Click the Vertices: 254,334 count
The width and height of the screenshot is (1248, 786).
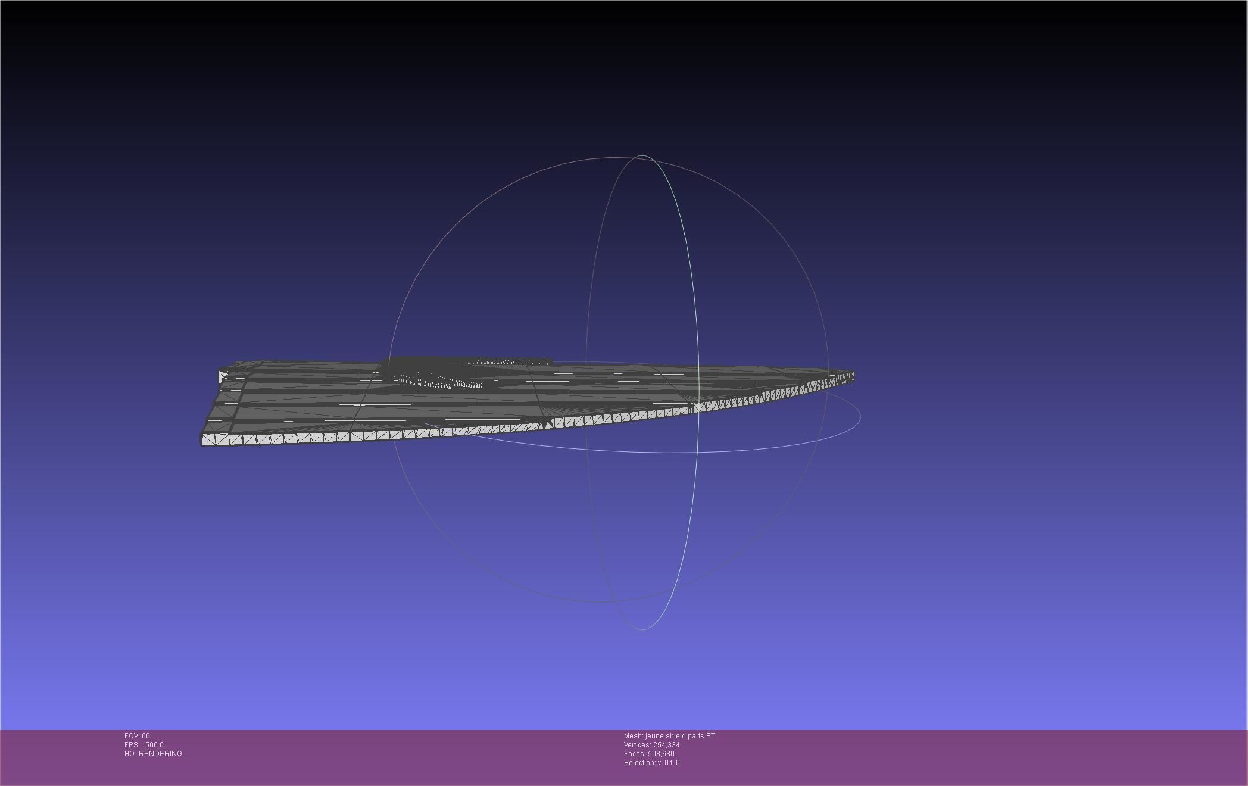651,745
